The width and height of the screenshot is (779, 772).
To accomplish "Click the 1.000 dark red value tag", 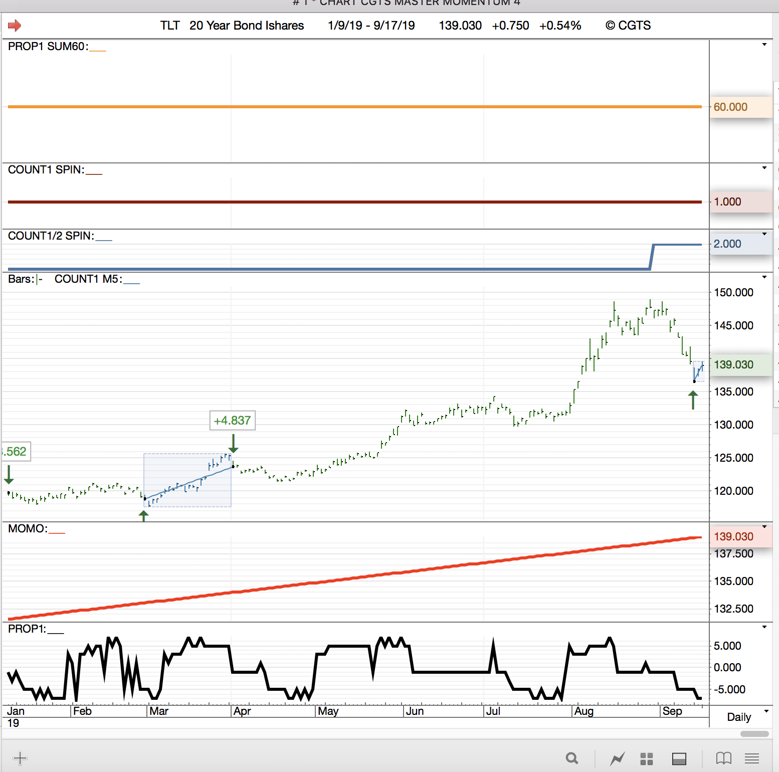I will click(x=740, y=202).
